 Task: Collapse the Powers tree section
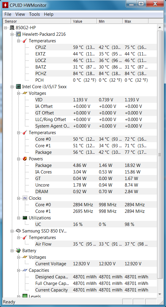(x=18, y=159)
